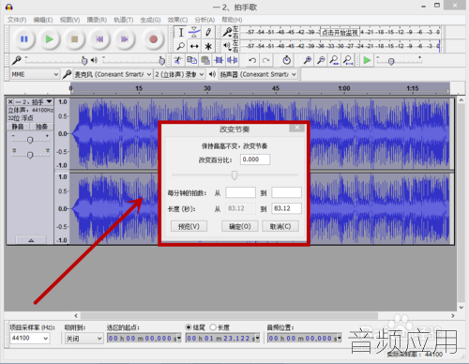The height and width of the screenshot is (364, 469).
Task: Click the Skip to Start button
Action: coord(99,39)
